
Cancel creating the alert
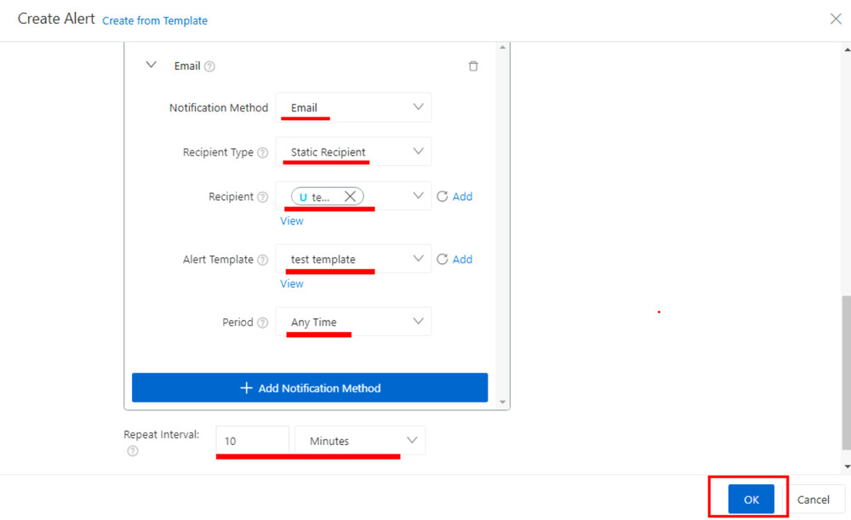(814, 500)
